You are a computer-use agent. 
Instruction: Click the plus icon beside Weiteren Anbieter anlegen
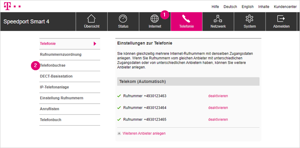click(x=119, y=134)
